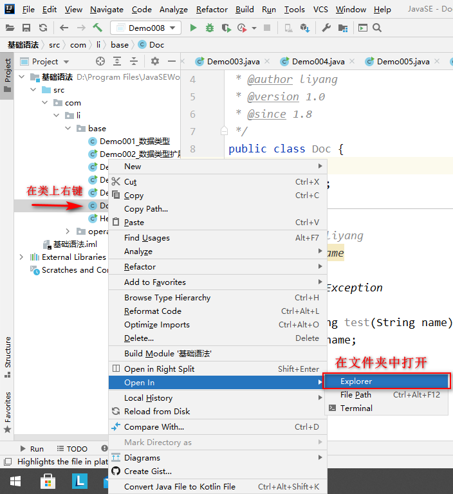Screen dimensions: 453x494
Task: Close the Demo003.java tab
Action: click(267, 61)
